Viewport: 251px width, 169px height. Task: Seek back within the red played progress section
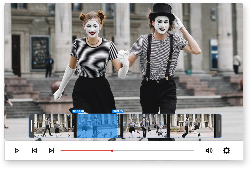85,151
